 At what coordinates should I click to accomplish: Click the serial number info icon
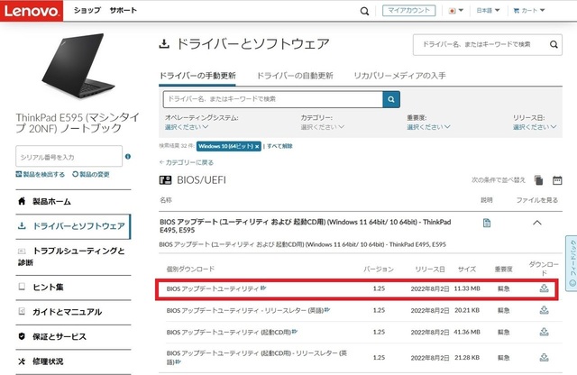coord(128,157)
